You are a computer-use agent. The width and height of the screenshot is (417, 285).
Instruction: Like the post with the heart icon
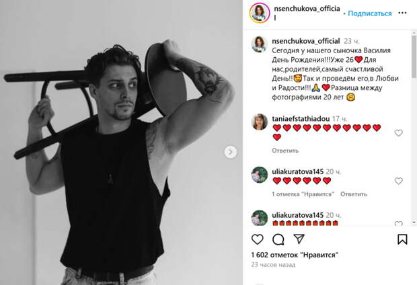(x=257, y=239)
